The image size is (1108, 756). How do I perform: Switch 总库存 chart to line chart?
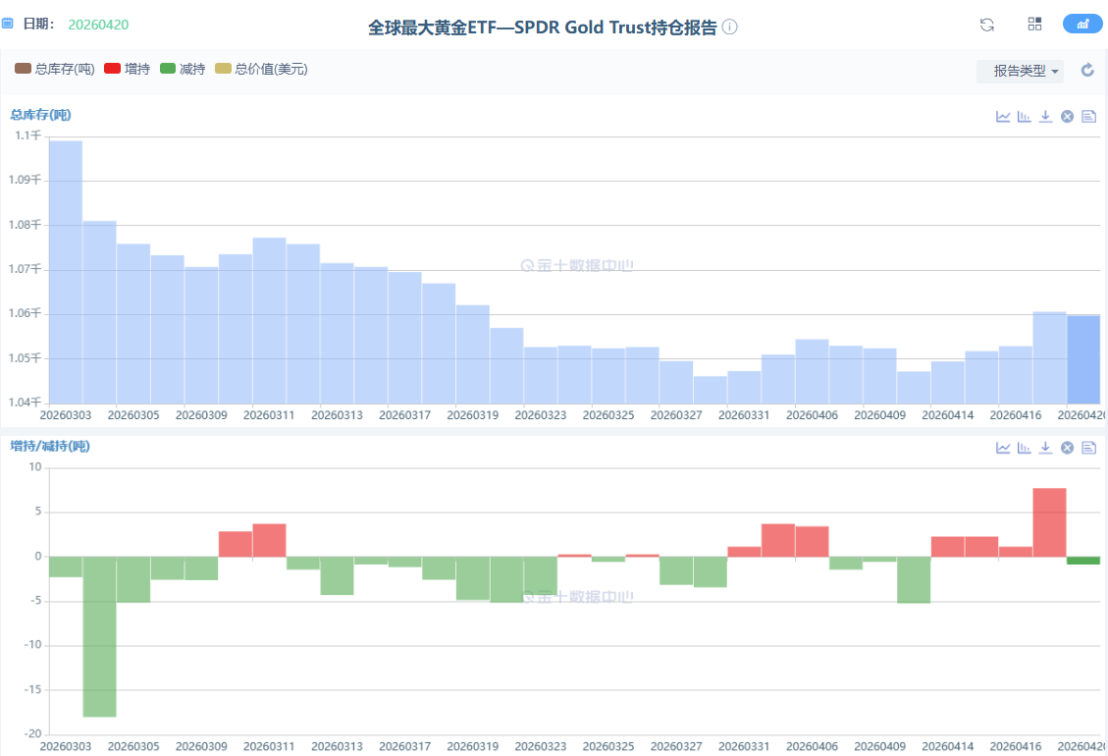(1003, 116)
